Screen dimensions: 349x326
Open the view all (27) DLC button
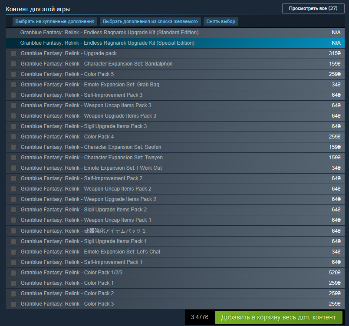[313, 8]
